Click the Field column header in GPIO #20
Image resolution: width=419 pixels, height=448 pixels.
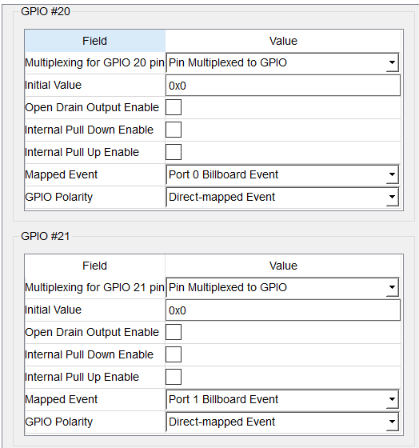pyautogui.click(x=95, y=41)
